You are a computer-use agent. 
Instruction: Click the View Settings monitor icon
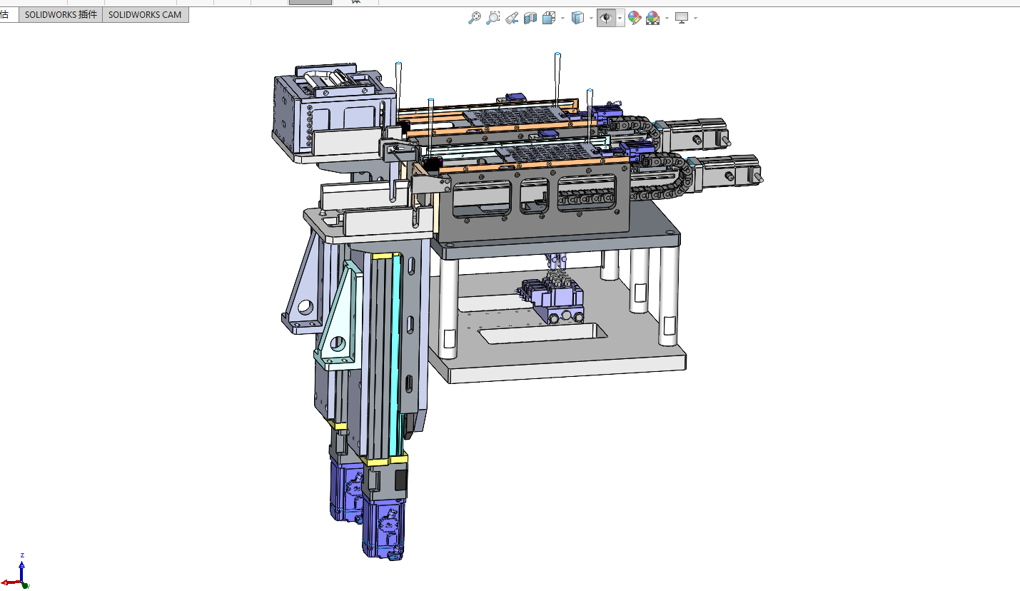pos(682,19)
